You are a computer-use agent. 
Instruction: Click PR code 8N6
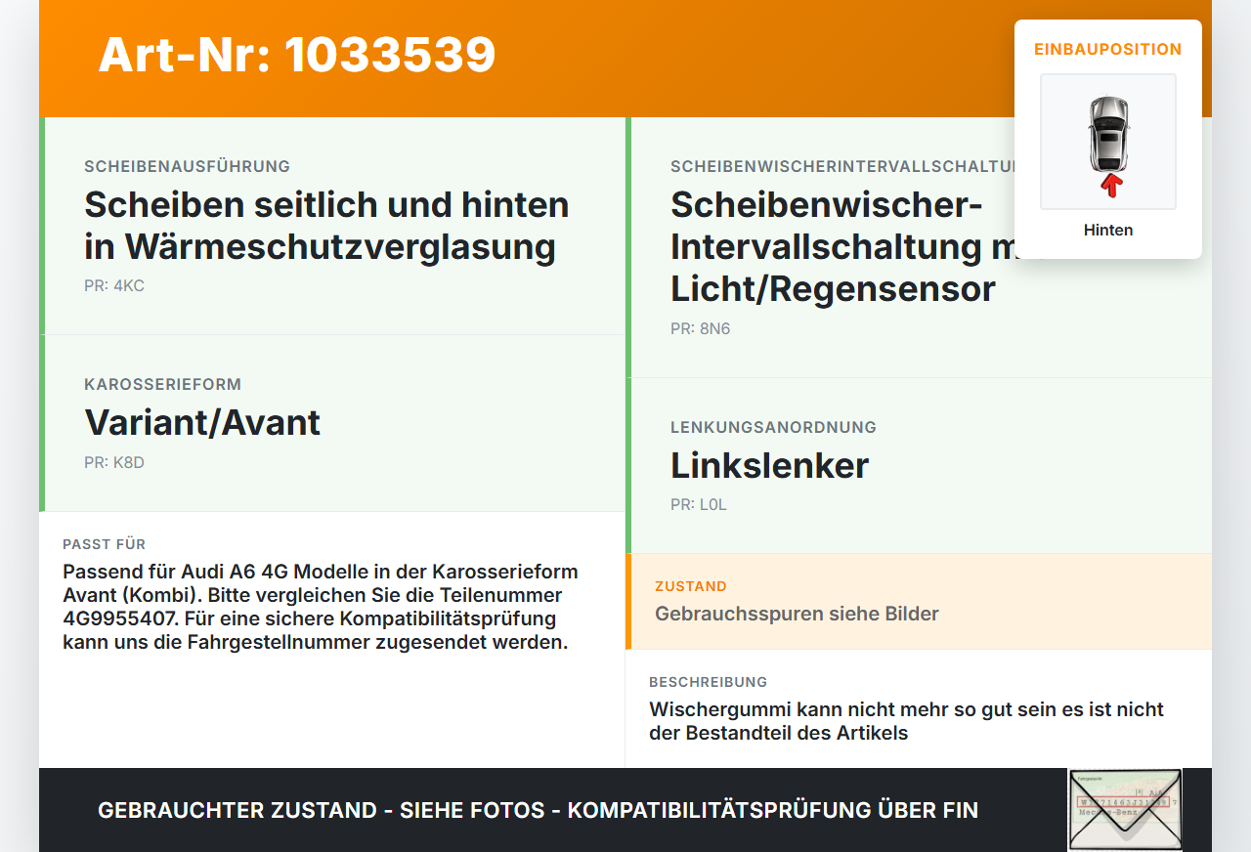click(701, 329)
